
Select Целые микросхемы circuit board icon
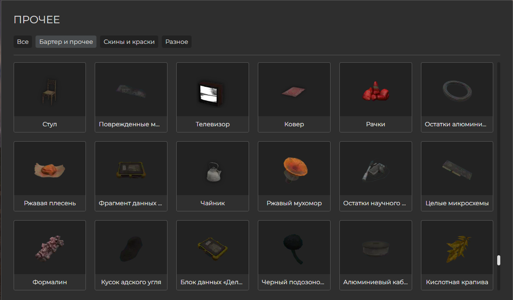click(x=457, y=170)
